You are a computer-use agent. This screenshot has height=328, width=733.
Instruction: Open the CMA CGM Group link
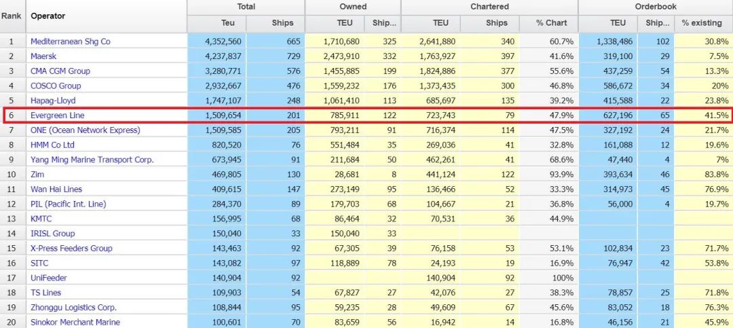[x=60, y=71]
